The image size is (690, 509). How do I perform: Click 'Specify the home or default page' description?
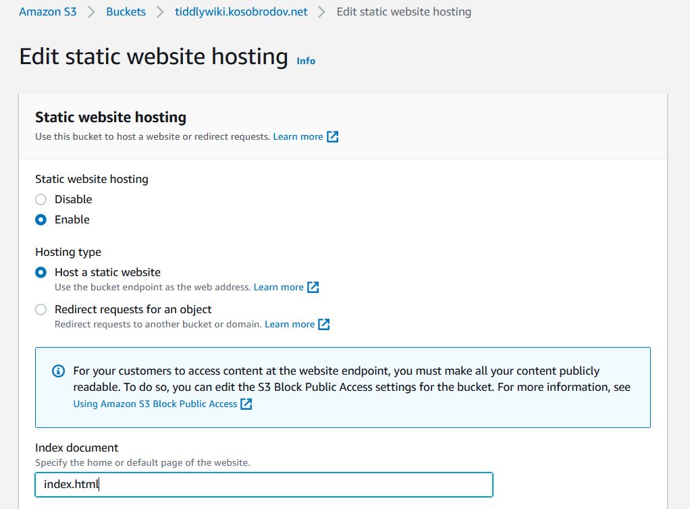pos(142,462)
